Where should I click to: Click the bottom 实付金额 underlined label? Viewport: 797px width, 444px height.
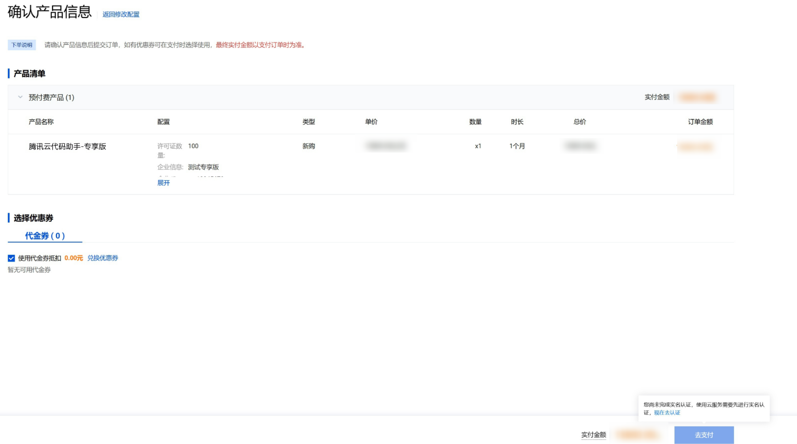click(593, 435)
